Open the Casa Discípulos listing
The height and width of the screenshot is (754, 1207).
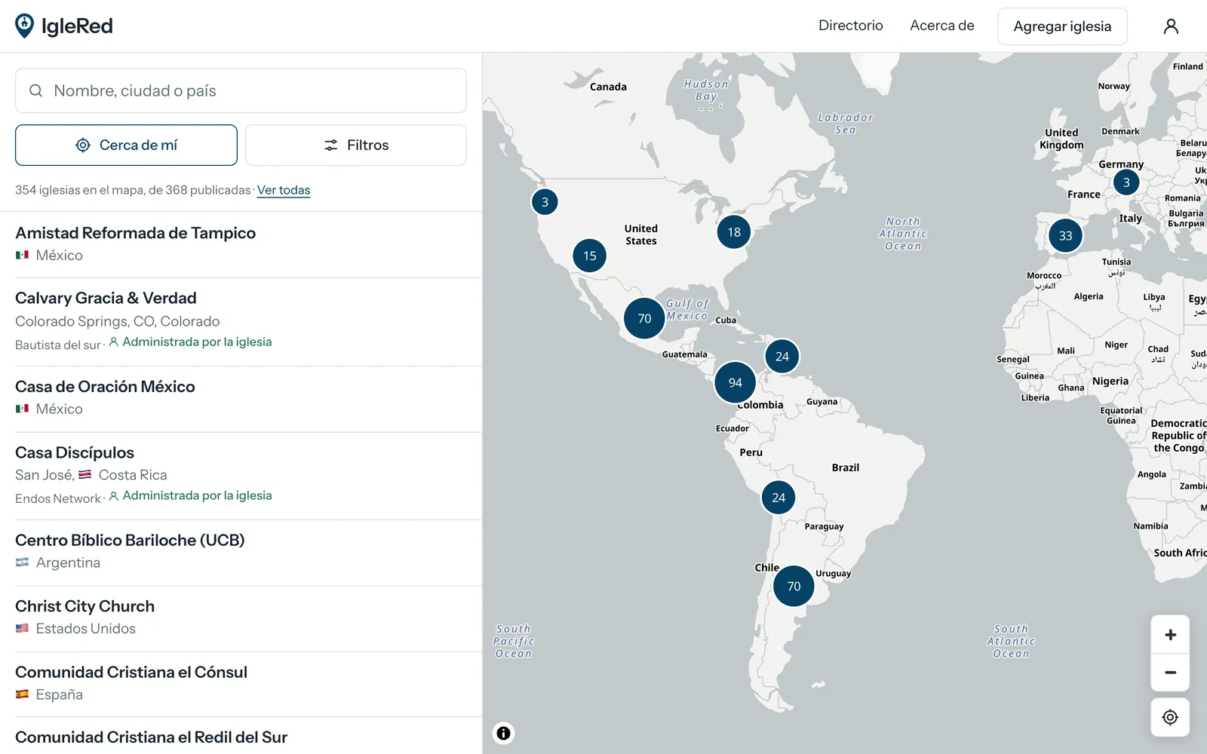click(241, 476)
